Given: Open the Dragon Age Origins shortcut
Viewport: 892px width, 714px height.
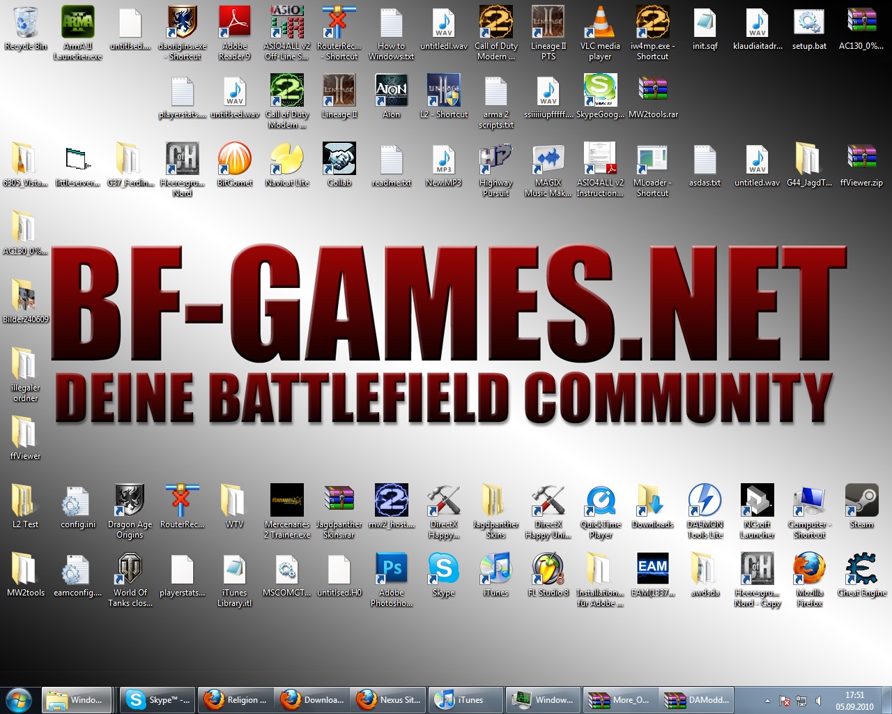Looking at the screenshot, I should coord(130,502).
